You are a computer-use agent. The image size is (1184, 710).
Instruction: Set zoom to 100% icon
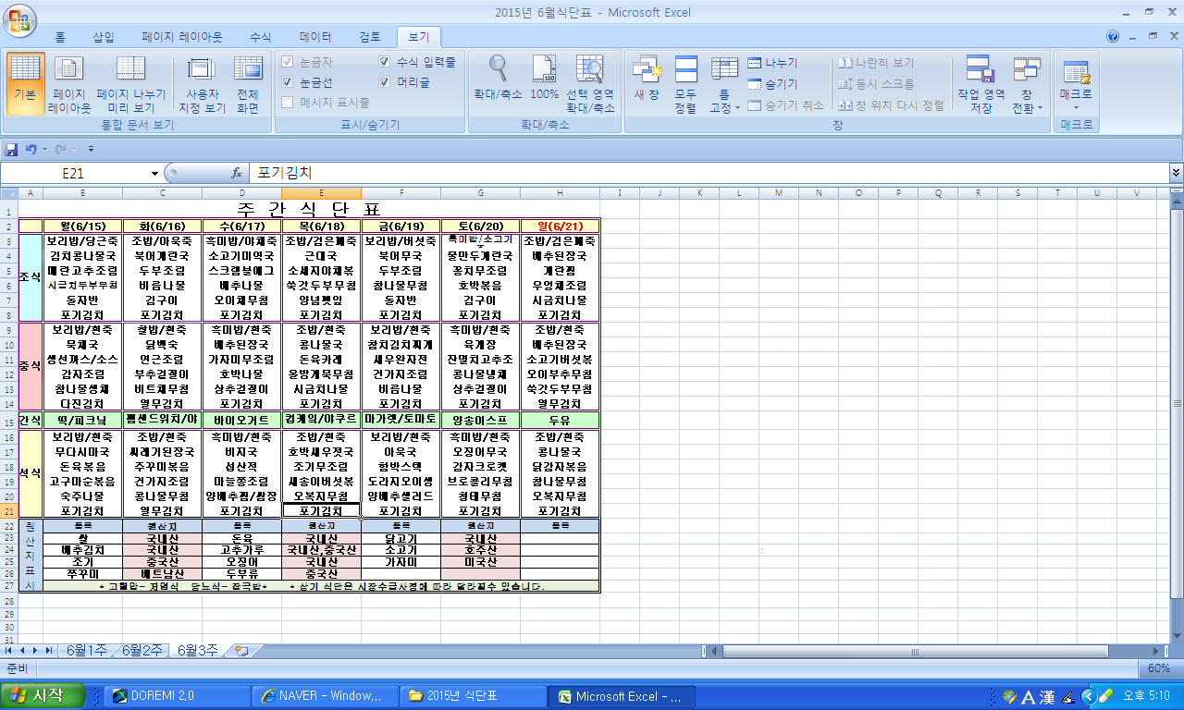(x=544, y=70)
